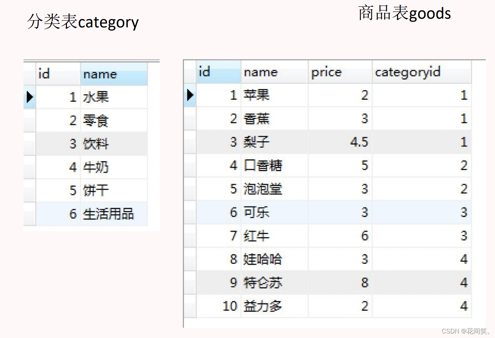
Task: Click the 香蕉 cell in goods table
Action: tap(274, 118)
